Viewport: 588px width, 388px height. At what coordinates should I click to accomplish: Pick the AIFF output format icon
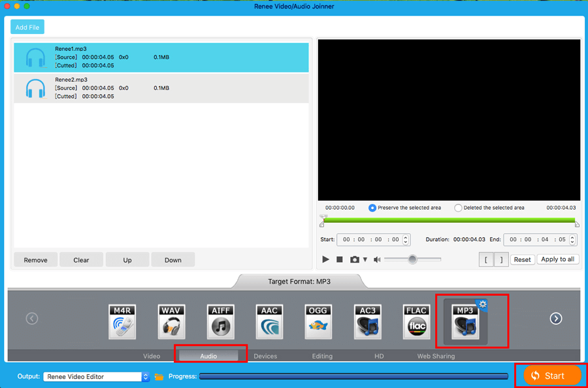[x=220, y=321]
